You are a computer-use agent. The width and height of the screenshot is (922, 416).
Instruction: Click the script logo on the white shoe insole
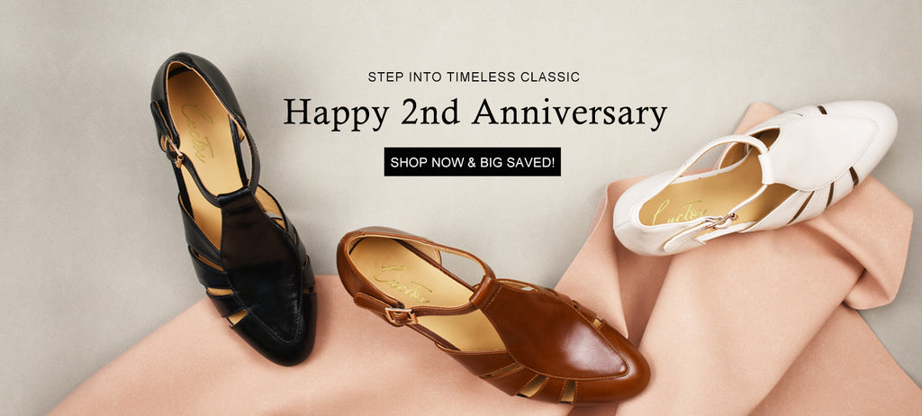coord(678,211)
